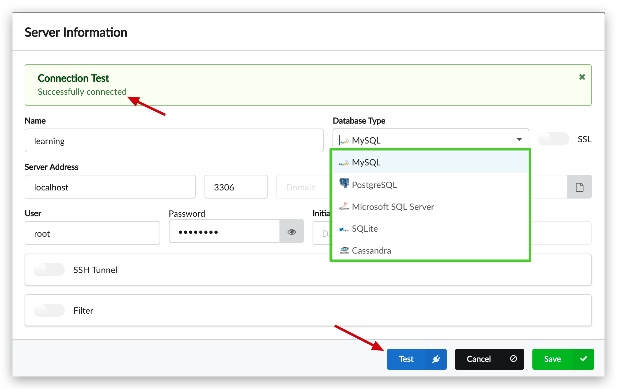Click the localhost server address field

(110, 187)
